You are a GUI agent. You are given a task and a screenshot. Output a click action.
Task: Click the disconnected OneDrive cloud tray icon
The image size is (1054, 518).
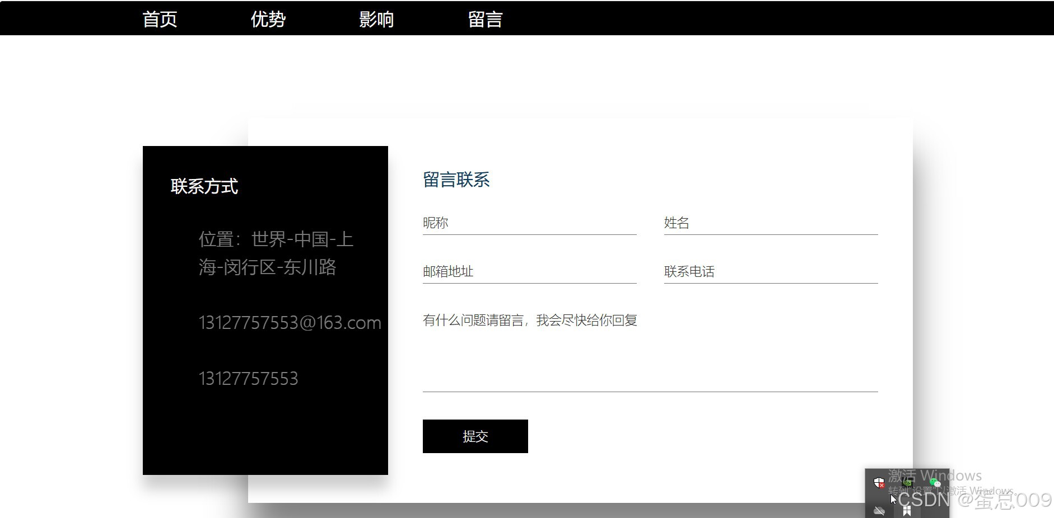pyautogui.click(x=879, y=511)
